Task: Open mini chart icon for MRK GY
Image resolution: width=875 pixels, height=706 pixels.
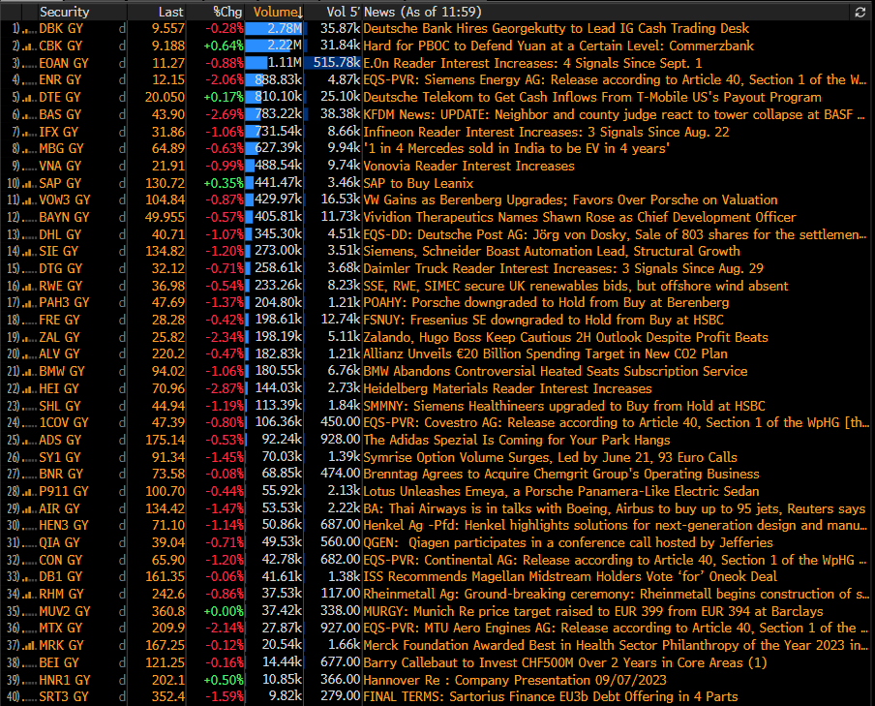Action: 30,647
